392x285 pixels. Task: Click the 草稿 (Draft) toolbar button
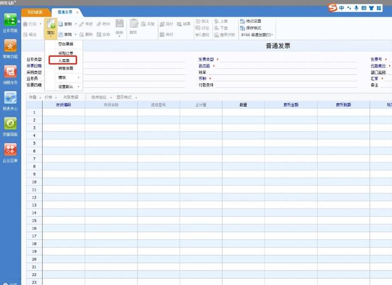pyautogui.click(x=66, y=34)
